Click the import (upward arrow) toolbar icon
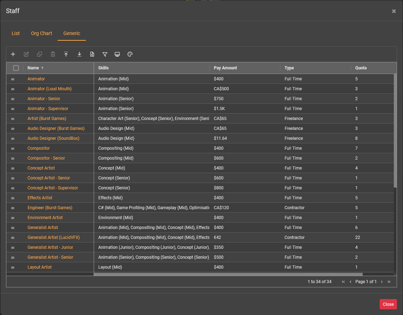This screenshot has width=403, height=315. (66, 54)
